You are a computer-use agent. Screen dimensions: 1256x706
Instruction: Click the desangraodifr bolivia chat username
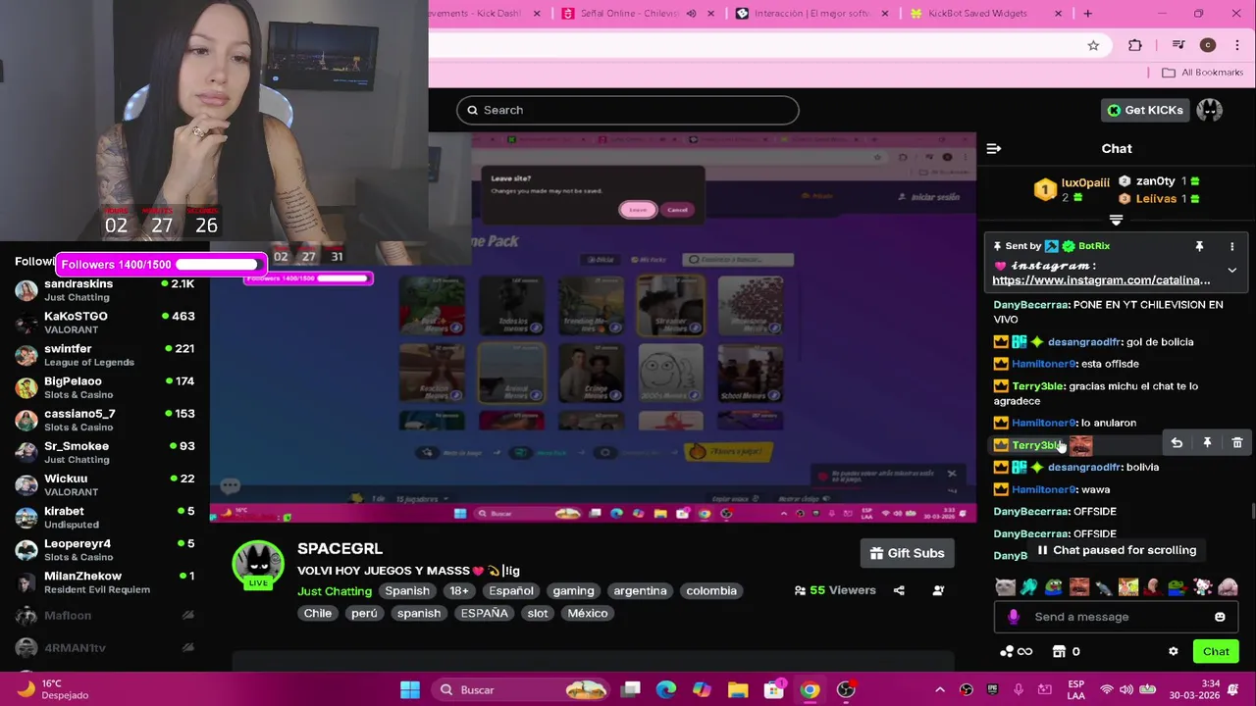1083,468
